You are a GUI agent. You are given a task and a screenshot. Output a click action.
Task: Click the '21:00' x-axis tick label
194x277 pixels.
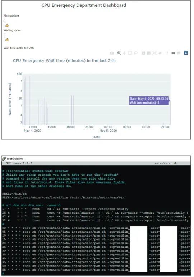pos(89,127)
